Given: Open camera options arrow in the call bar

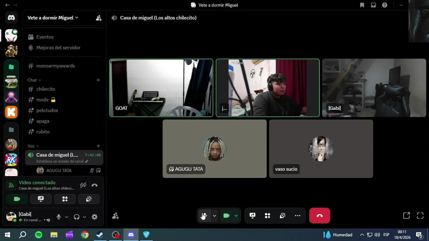Looking at the screenshot, I should [x=236, y=216].
